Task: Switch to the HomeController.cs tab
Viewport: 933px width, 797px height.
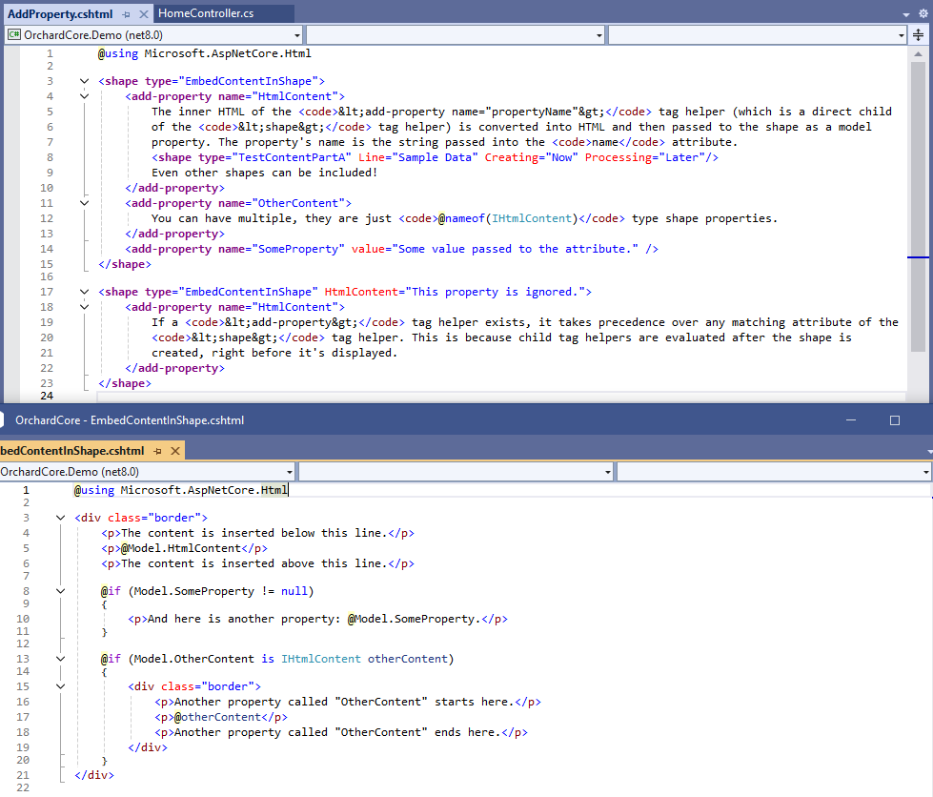Action: 206,13
